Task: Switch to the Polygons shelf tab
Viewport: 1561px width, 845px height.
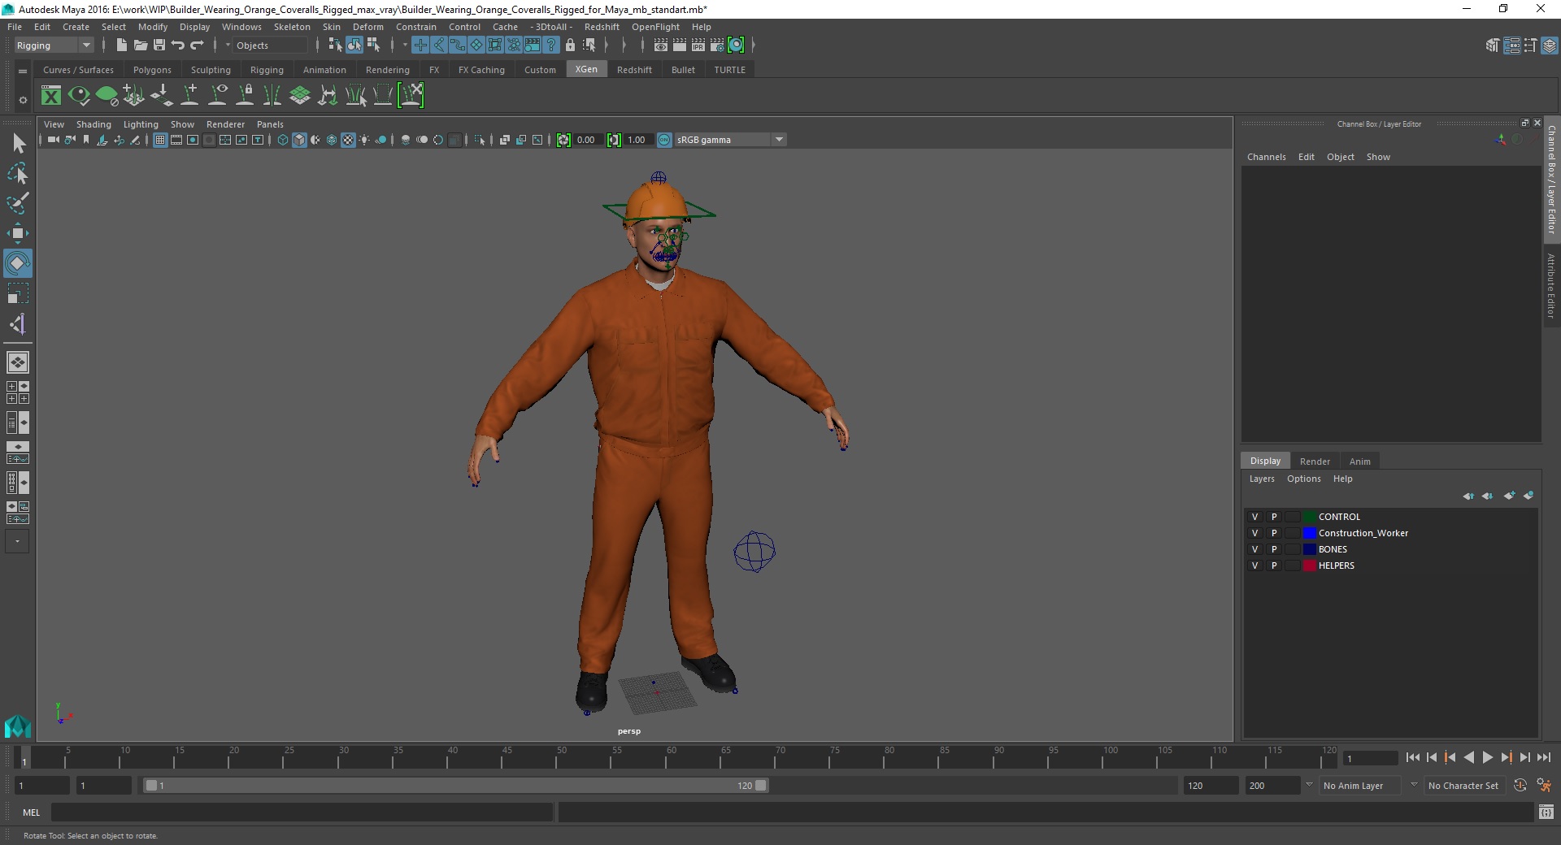Action: (x=152, y=70)
